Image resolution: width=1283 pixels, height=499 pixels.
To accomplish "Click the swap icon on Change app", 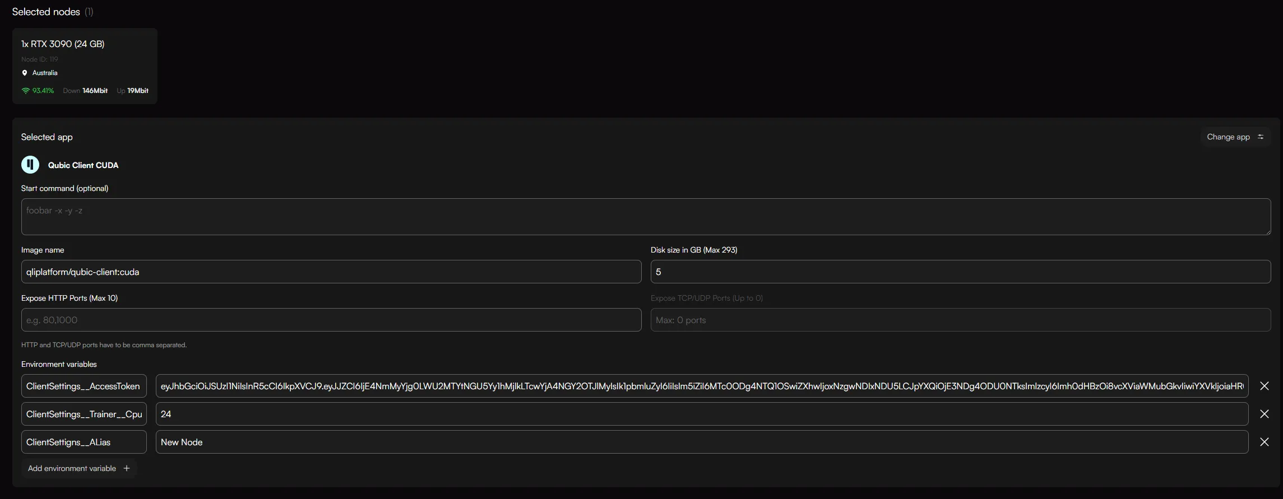I will (1261, 137).
